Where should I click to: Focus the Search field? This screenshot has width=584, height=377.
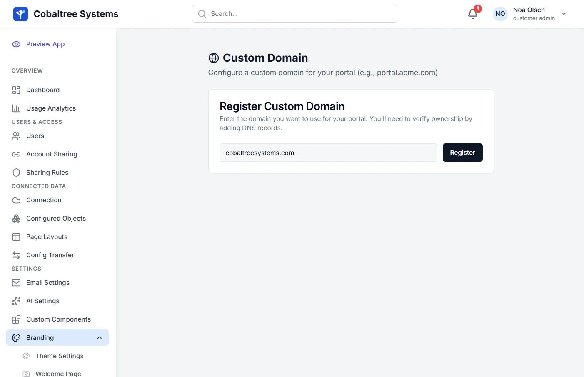[294, 14]
